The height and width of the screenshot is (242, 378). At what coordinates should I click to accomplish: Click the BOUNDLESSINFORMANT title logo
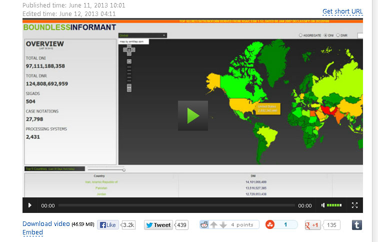(x=69, y=27)
